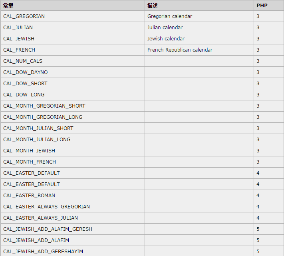Click the CAL_GREGORIAN constant cell
This screenshot has height=256, width=284.
(x=73, y=16)
